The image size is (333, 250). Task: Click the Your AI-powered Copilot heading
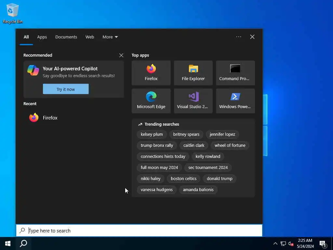[70, 69]
